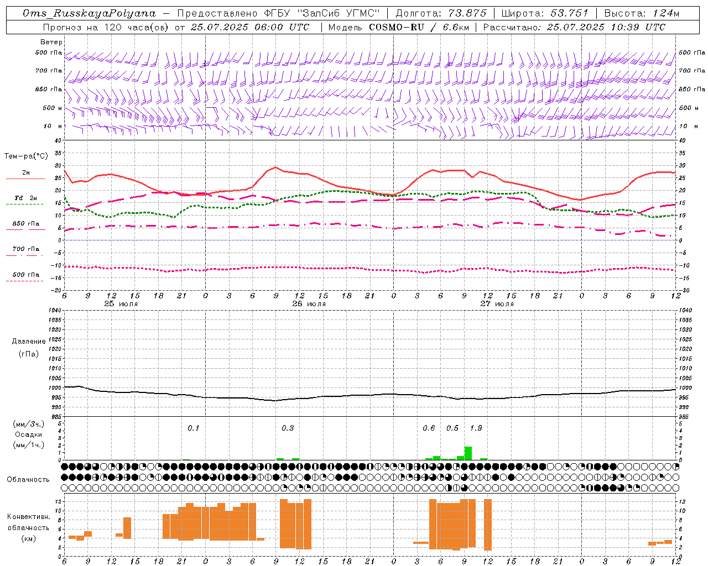This screenshot has width=708, height=566.
Task: Click the pink dotted line sample under 500 гПа legend
Action: pyautogui.click(x=24, y=281)
